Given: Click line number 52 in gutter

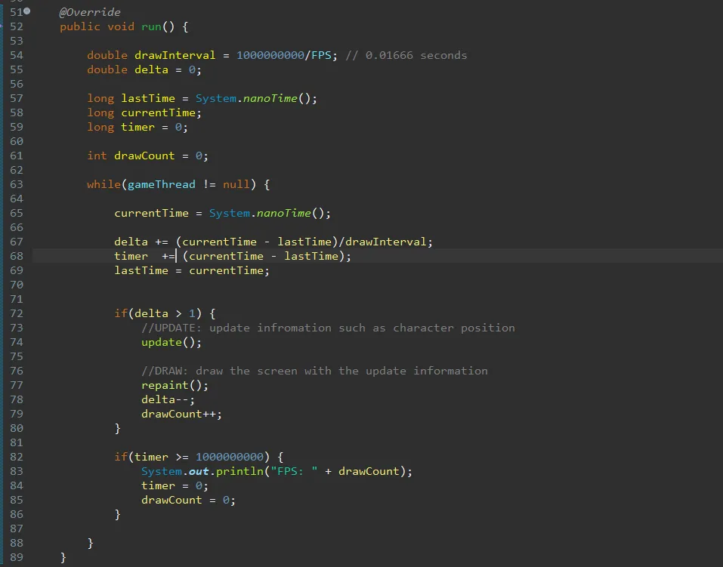Looking at the screenshot, I should point(16,26).
